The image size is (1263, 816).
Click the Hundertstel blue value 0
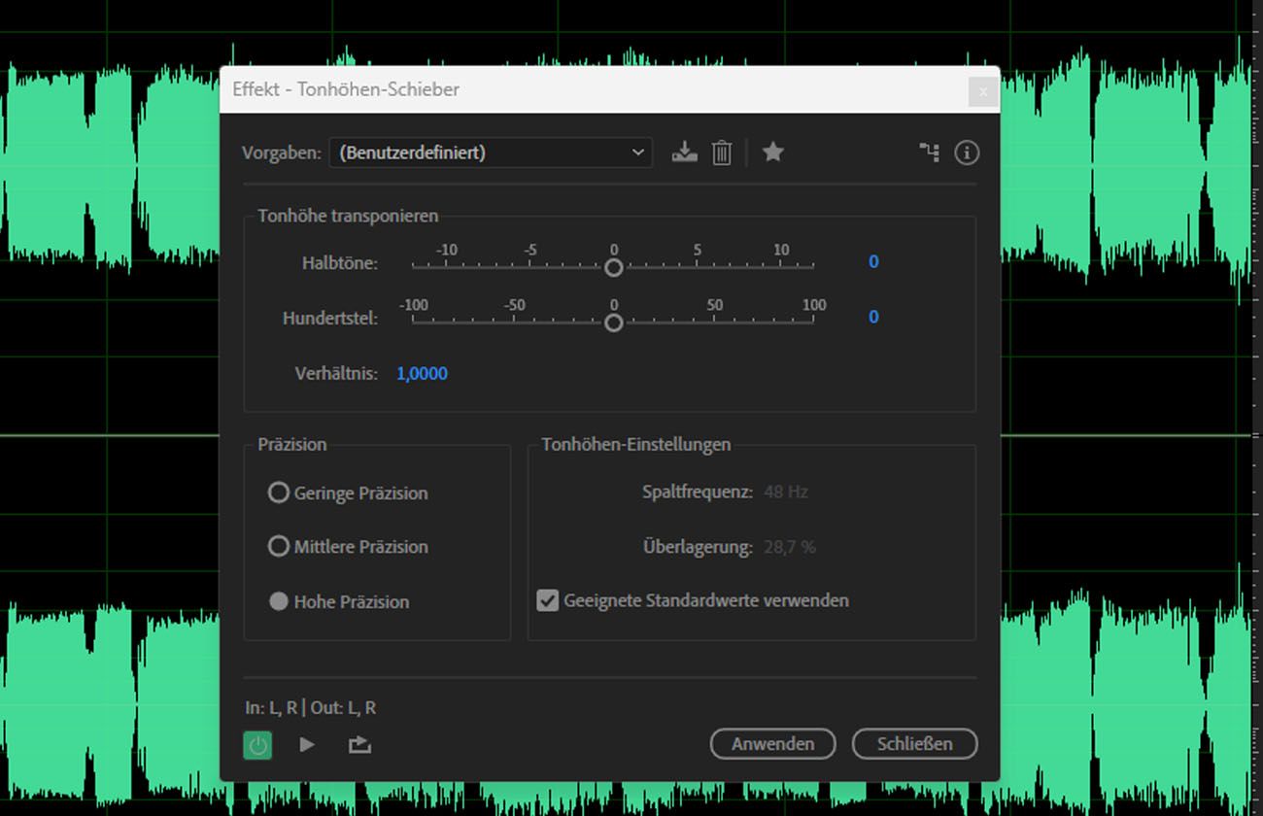click(873, 317)
